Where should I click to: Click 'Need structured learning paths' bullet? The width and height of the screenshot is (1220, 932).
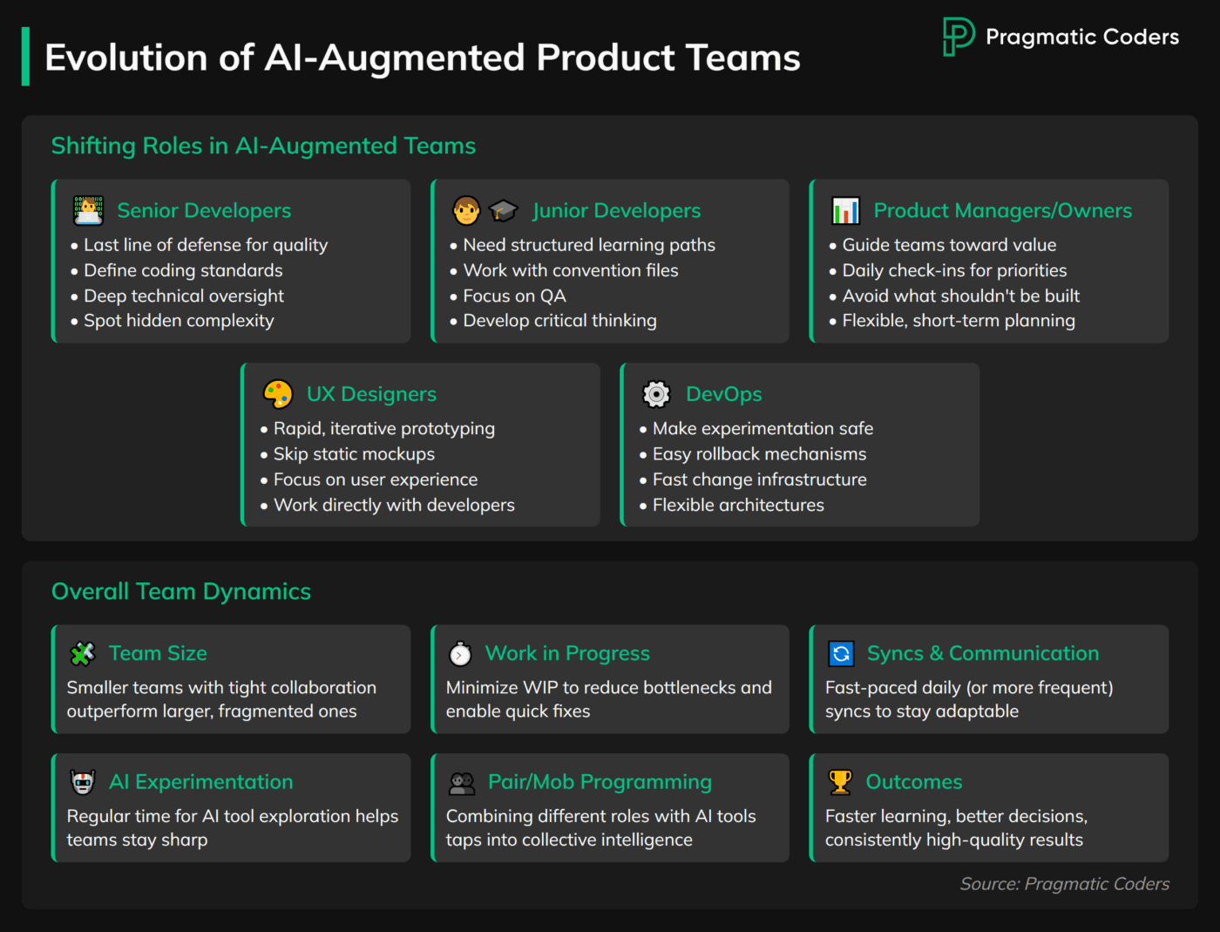coord(589,245)
